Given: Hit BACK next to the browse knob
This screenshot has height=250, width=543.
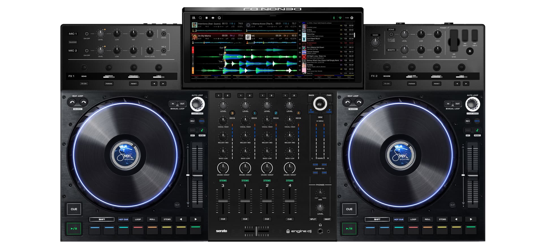Looking at the screenshot, I should point(311,95).
